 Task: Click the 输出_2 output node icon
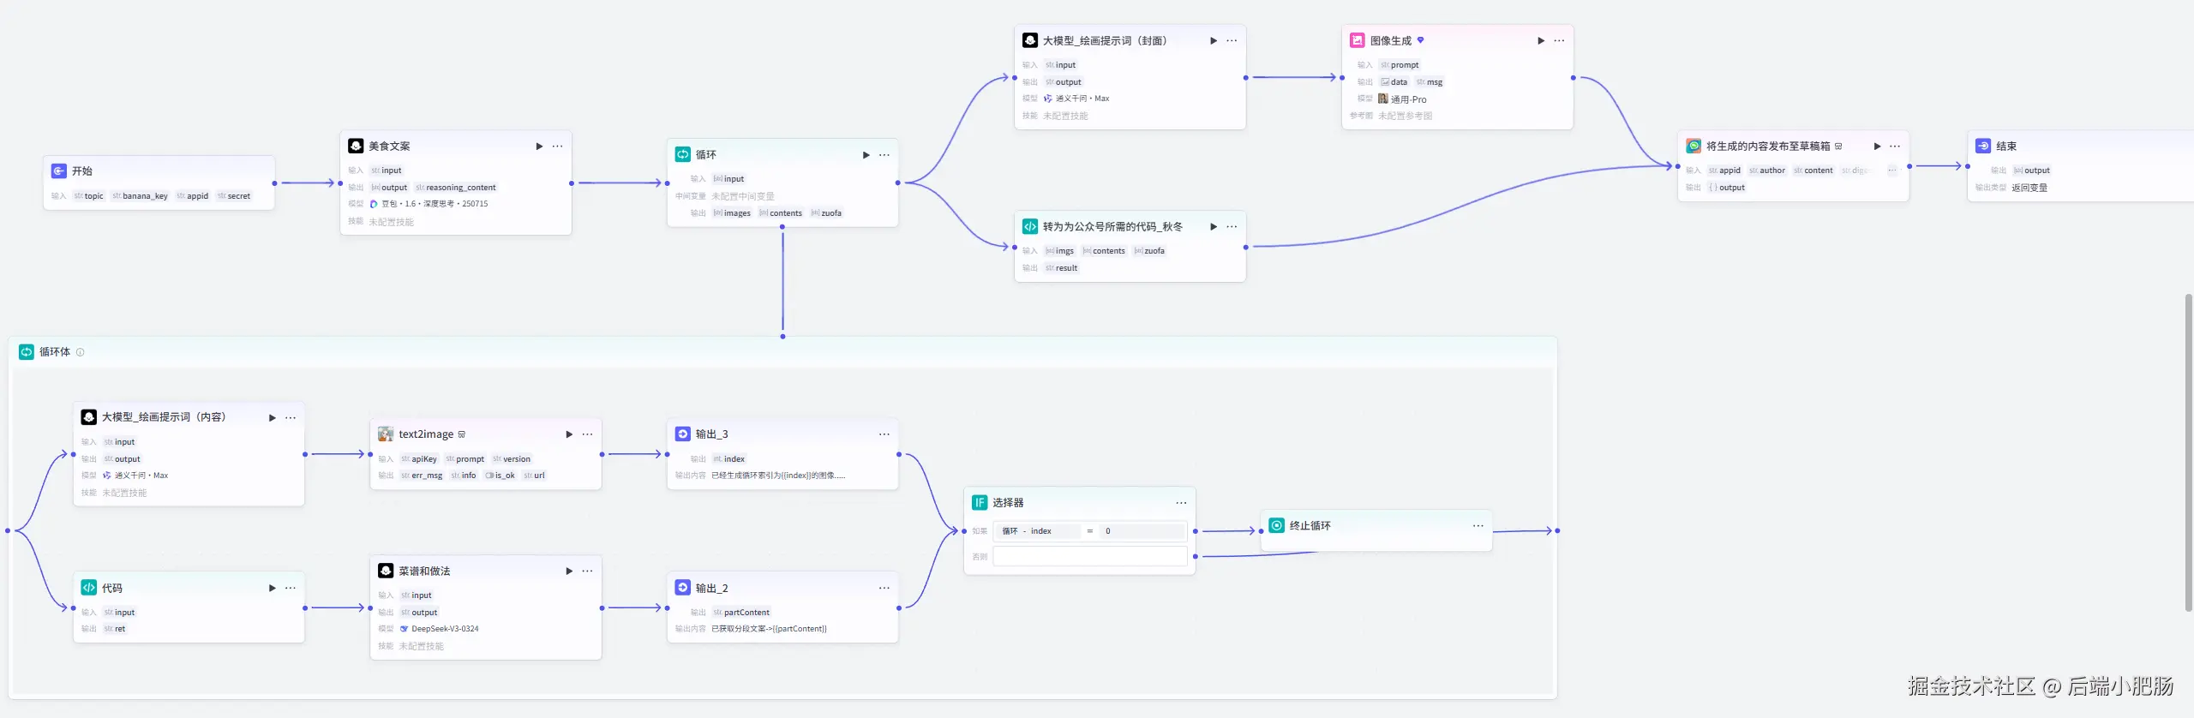683,587
